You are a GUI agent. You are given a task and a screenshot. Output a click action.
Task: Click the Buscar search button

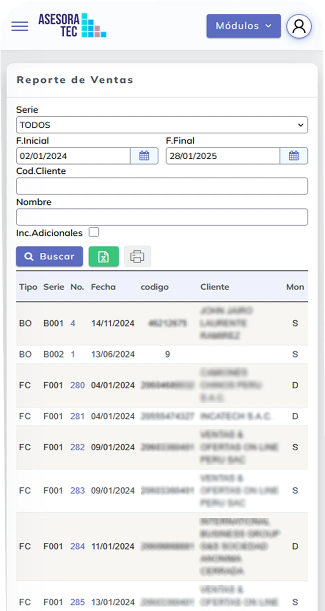tap(49, 256)
